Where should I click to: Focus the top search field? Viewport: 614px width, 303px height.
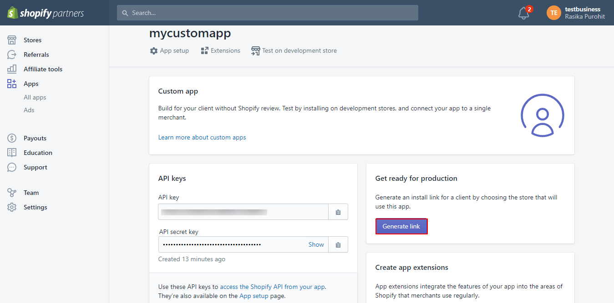[x=268, y=13]
